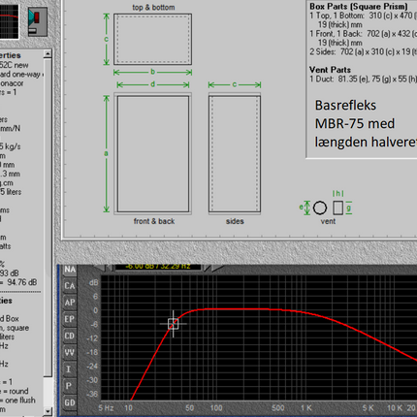Screen dimensions: 417x417
Task: Select the "d Box" property text
Action: [x=10, y=318]
